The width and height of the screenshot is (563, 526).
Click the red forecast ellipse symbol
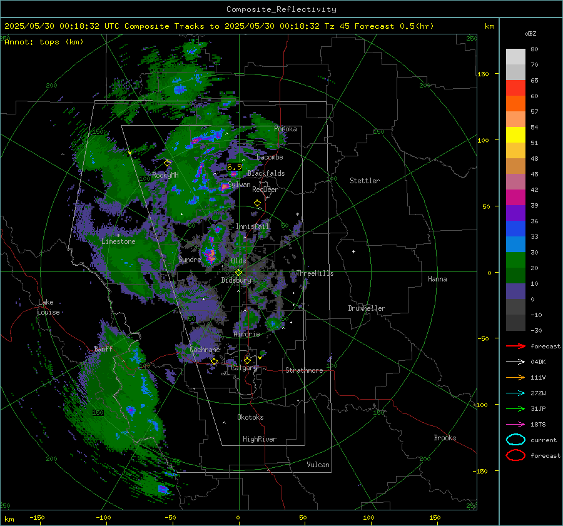[x=515, y=455]
